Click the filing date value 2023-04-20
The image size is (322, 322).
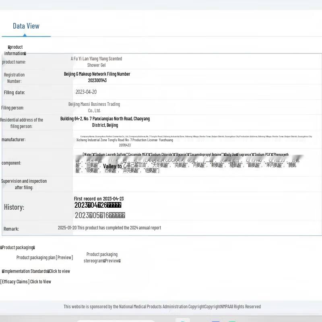pos(86,92)
